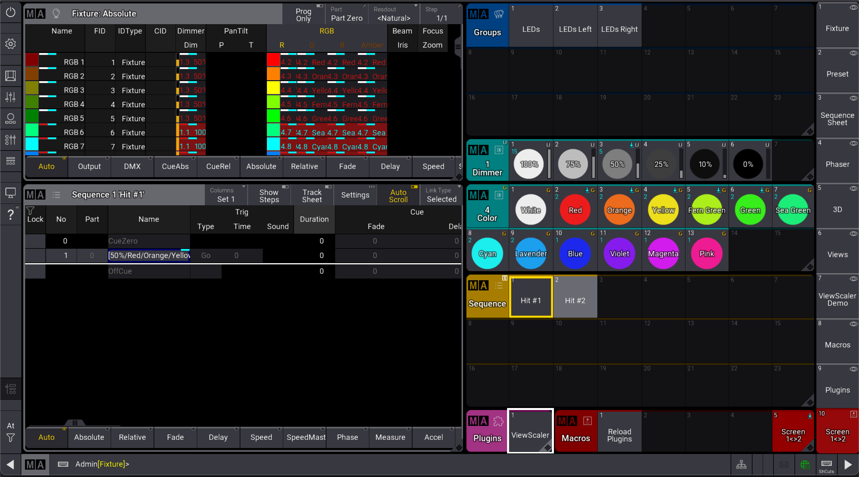Click the right arrow in bottom bar
Screen dimensions: 859x477
point(848,464)
